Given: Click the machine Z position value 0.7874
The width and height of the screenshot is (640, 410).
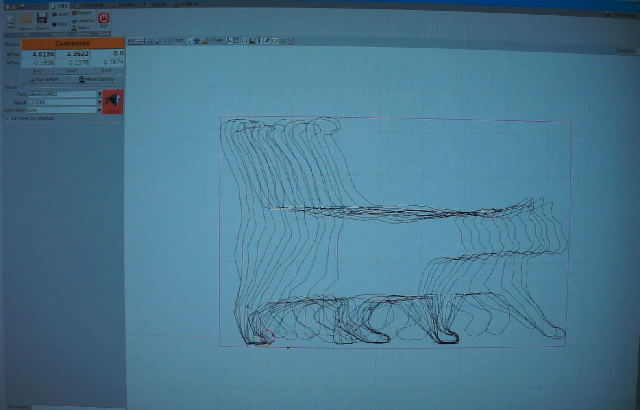Looking at the screenshot, I should pyautogui.click(x=107, y=62).
